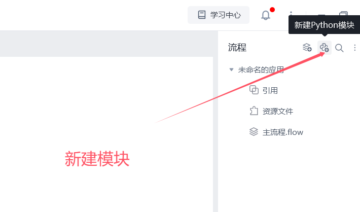Click the 资源文件 puzzle-piece icon
Viewport: 360px width, 212px height.
254,111
